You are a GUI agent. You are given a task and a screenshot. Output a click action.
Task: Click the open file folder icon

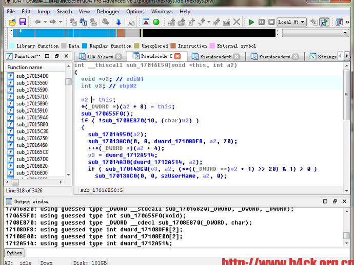pos(12,22)
